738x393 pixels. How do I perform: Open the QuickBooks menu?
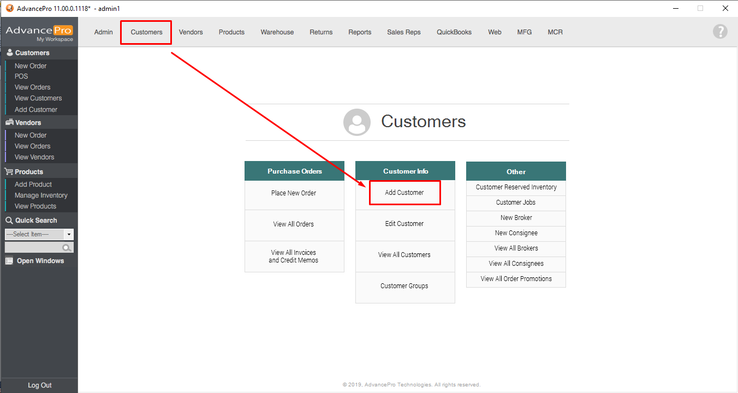pyautogui.click(x=454, y=32)
